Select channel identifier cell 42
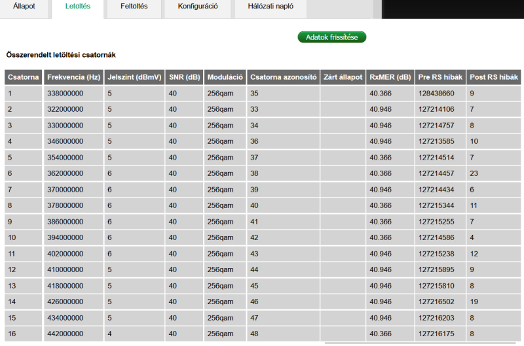 pyautogui.click(x=284, y=237)
